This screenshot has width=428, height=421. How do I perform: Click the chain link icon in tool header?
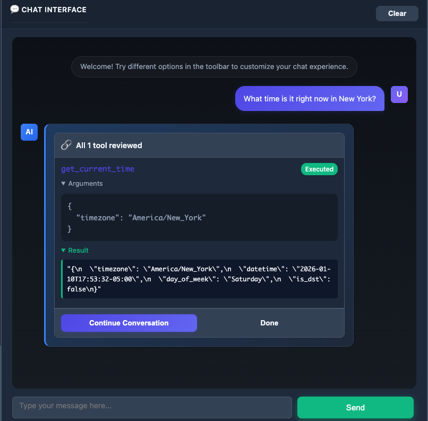(66, 145)
